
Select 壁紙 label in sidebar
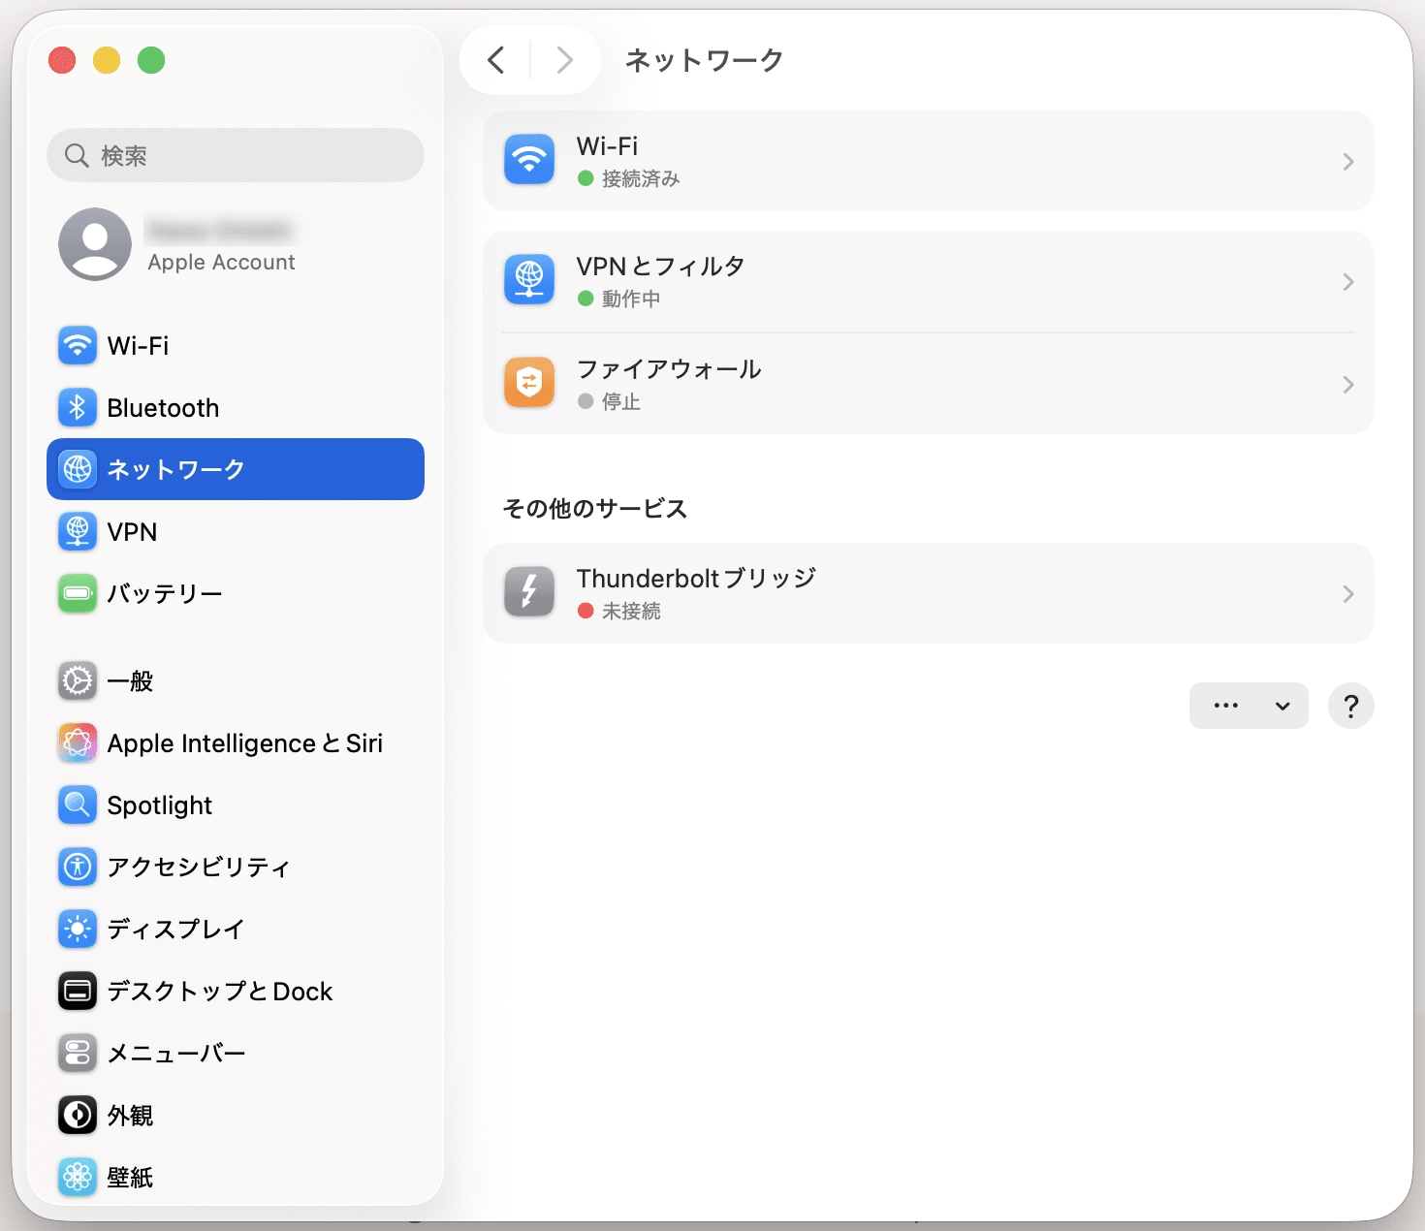[x=130, y=1178]
